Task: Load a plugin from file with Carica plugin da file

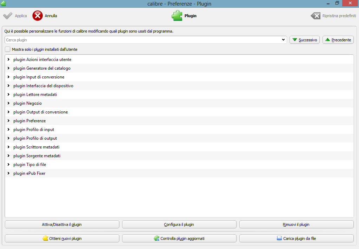Action: pos(296,238)
